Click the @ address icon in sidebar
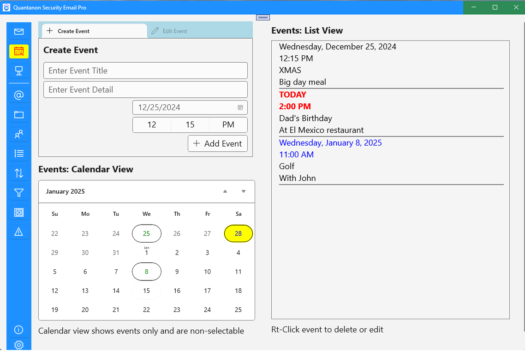Viewport: 525px width, 356px height. tap(19, 95)
